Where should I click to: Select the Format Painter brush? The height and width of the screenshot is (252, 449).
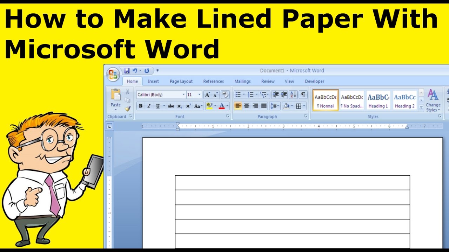(128, 108)
